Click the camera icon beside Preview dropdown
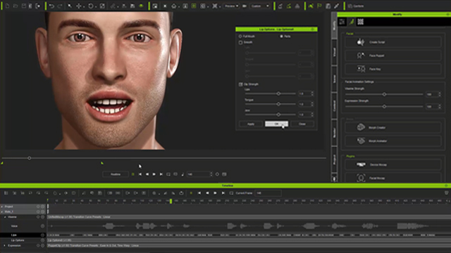This screenshot has height=253, width=451. coord(245,6)
